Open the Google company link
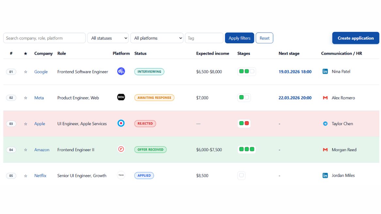The width and height of the screenshot is (381, 214). click(41, 72)
